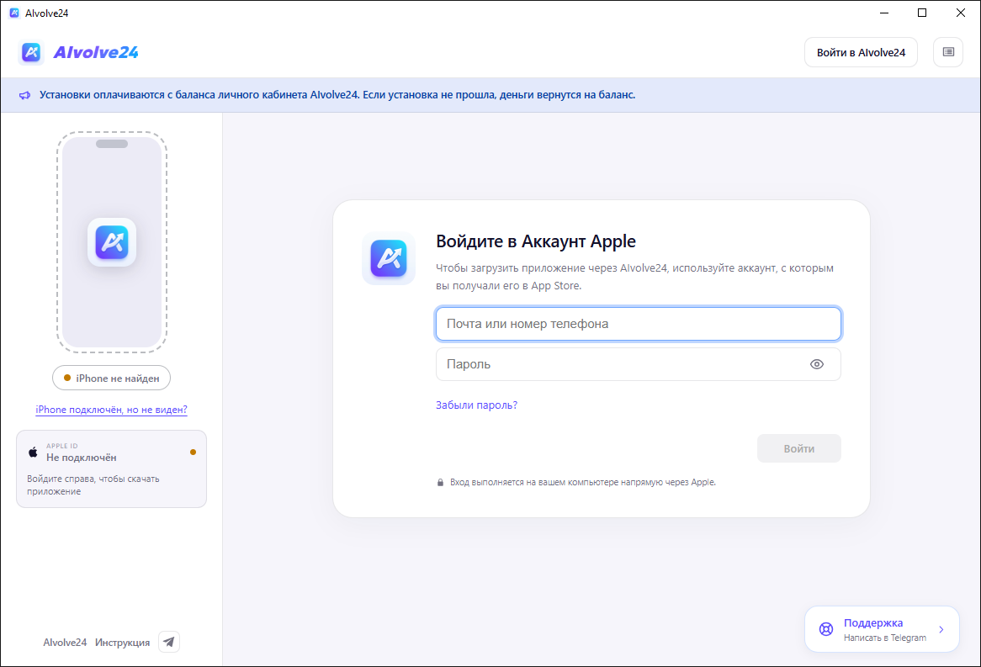Click the AIvolve24 logo in header
Screen dimensions: 981x667
[31, 52]
